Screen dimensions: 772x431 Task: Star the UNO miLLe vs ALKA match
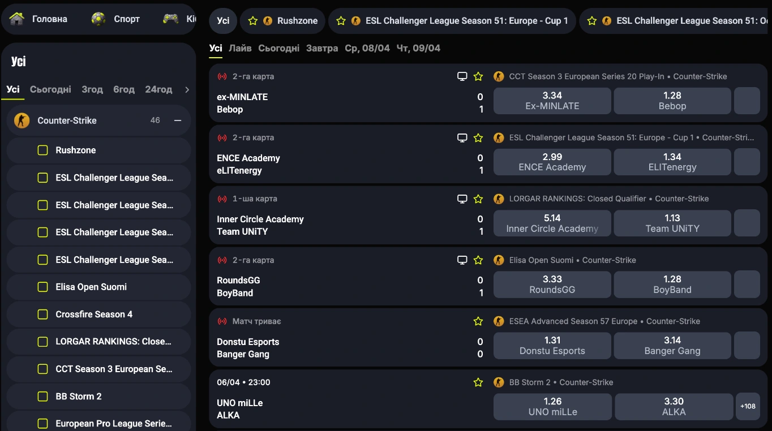pyautogui.click(x=478, y=382)
